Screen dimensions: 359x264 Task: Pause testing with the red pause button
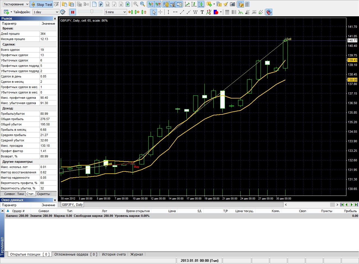[73, 12]
